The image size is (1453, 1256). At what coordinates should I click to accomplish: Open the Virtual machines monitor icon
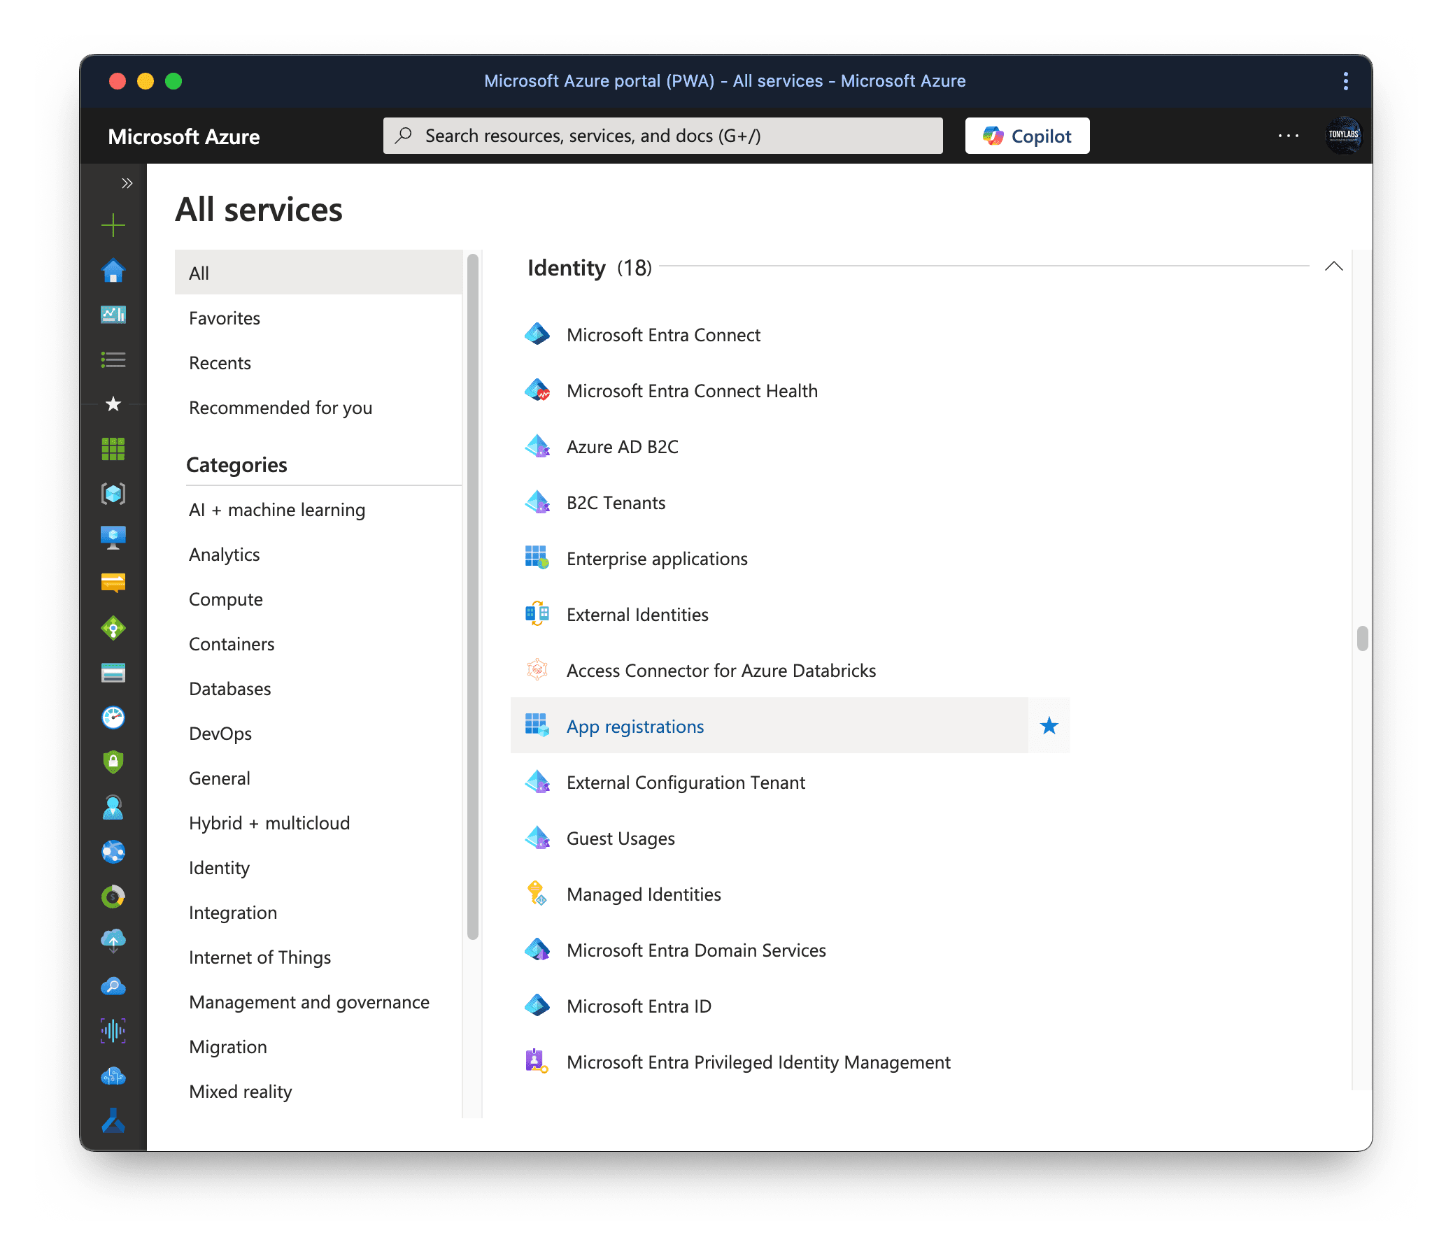[x=113, y=538]
